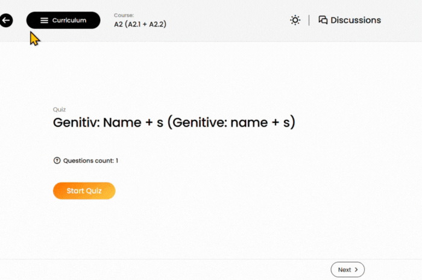Click the Course: label in header

(124, 15)
